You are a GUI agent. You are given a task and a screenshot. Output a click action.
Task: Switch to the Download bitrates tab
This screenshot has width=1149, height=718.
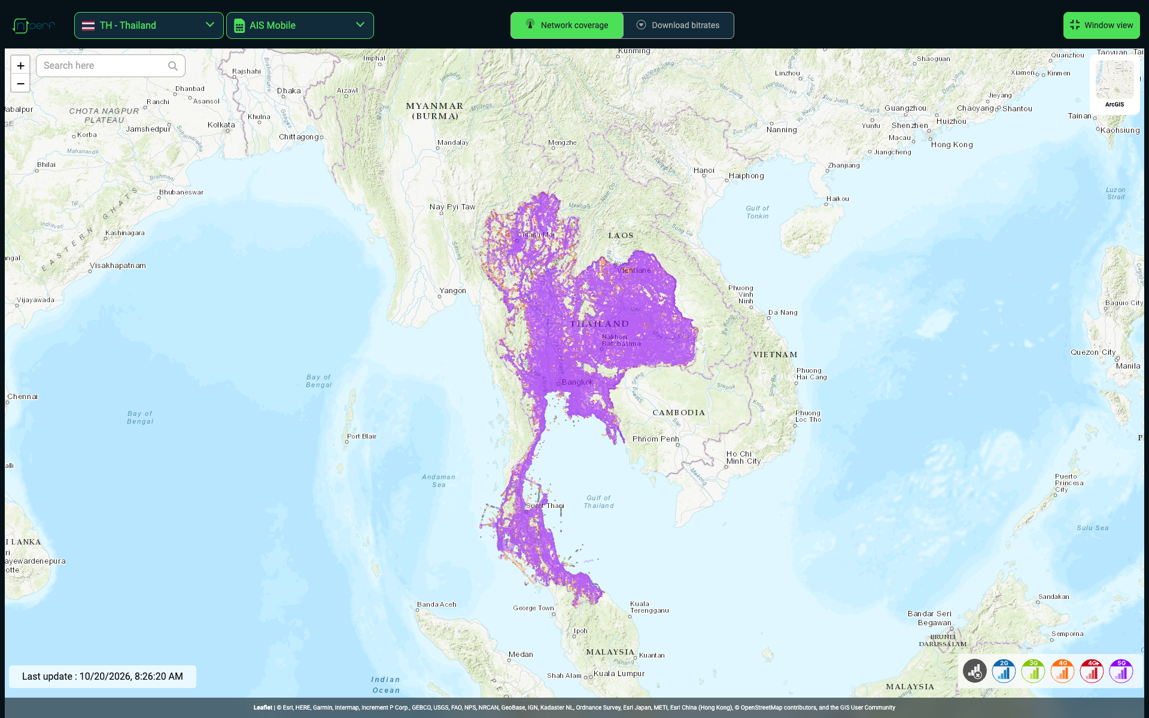[x=679, y=25]
